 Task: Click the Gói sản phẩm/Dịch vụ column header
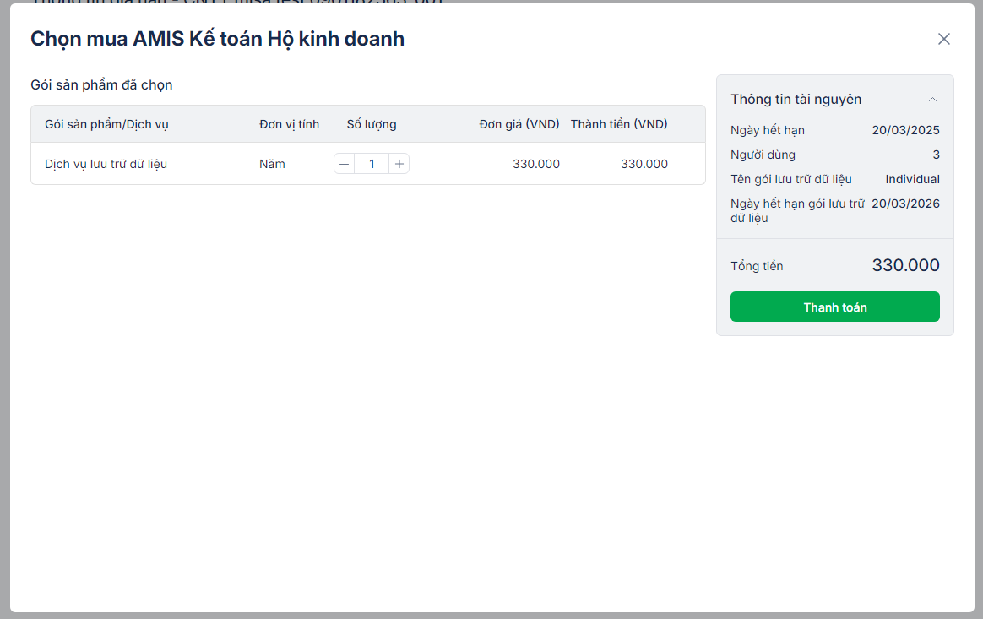(x=106, y=124)
